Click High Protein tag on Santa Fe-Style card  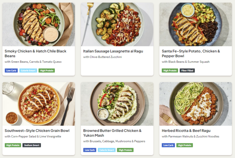click(x=170, y=71)
